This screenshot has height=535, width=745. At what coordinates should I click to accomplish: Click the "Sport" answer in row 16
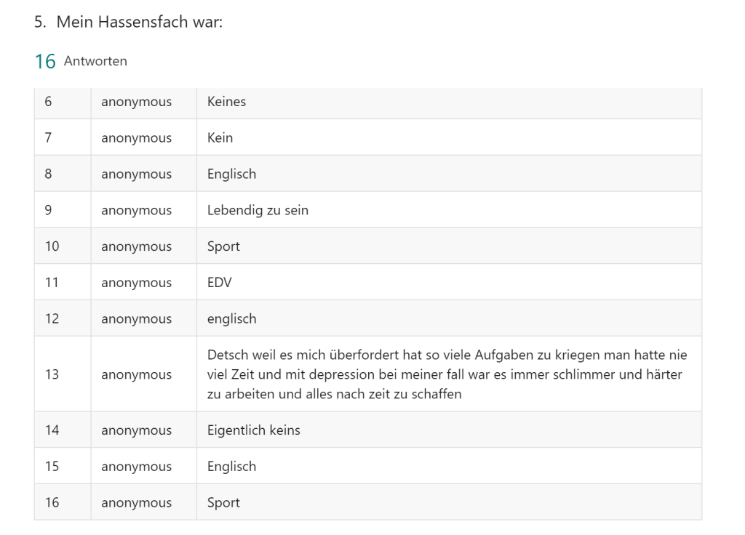(224, 503)
